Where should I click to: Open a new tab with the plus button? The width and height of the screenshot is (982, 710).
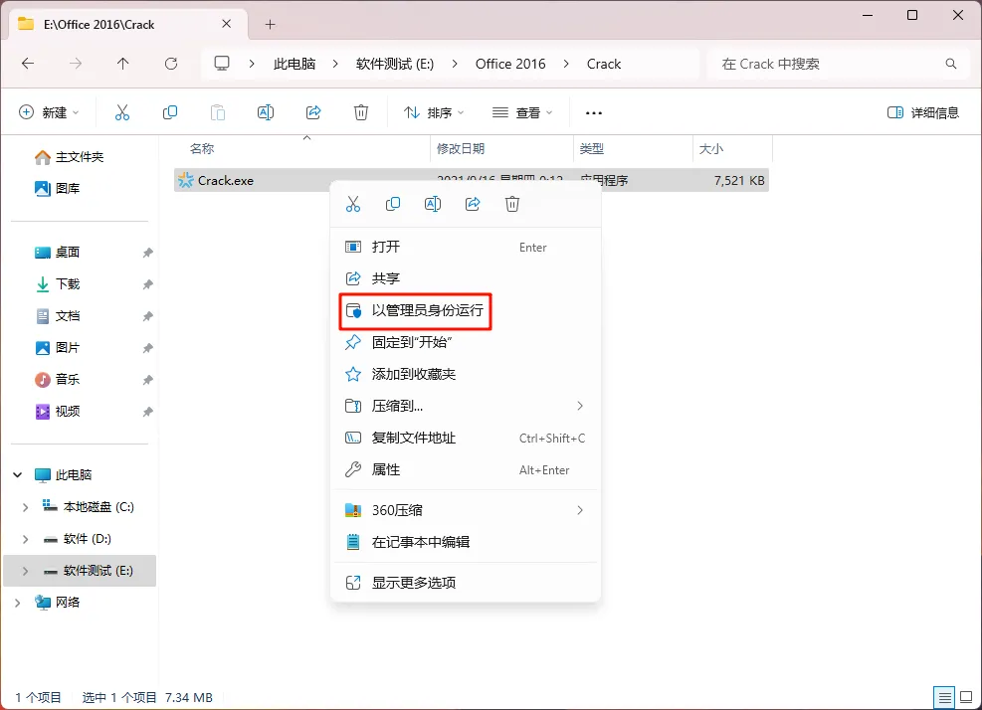click(x=270, y=25)
